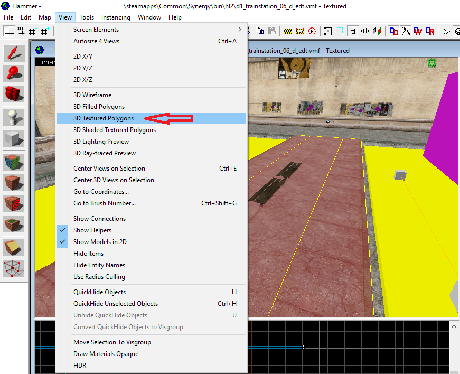Enable Show Connections option
The image size is (460, 374).
coord(152,219)
